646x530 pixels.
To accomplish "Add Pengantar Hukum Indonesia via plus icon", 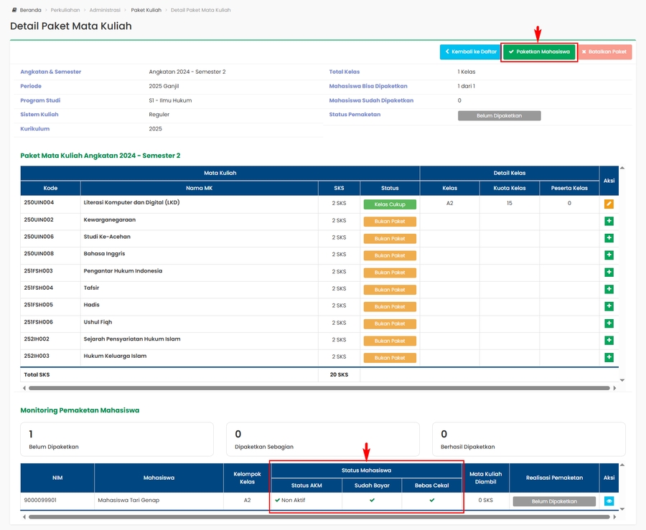I will [x=609, y=273].
